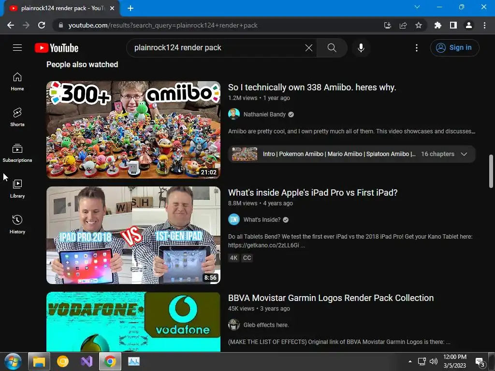Click the page vertical scrollbar thumb

pos(491,171)
